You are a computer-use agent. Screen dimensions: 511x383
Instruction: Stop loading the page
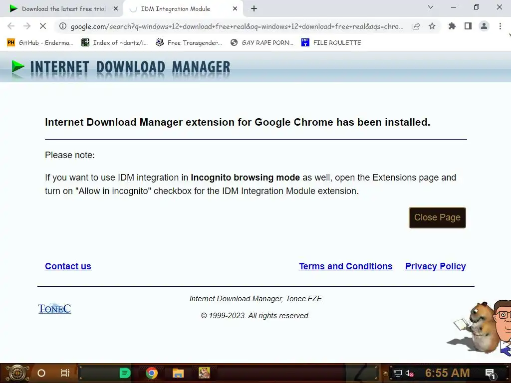tap(43, 26)
